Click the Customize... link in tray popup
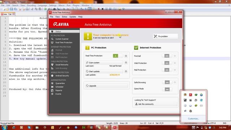Screen dimensions: 231x130 pos(193,119)
